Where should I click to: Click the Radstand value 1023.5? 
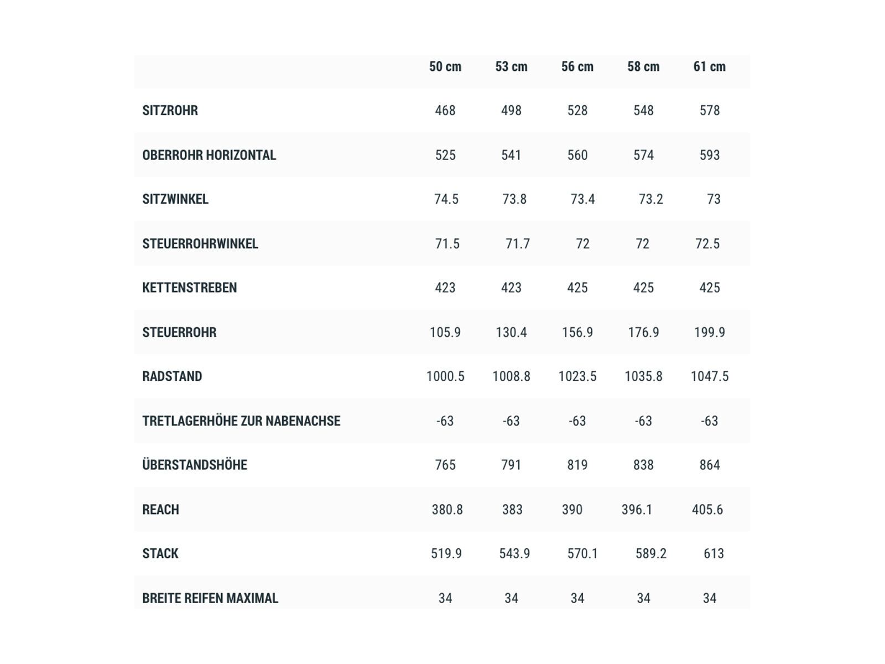(577, 376)
